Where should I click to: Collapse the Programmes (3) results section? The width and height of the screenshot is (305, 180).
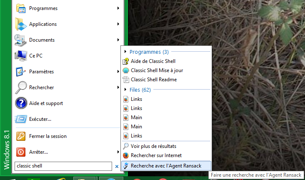pyautogui.click(x=126, y=52)
